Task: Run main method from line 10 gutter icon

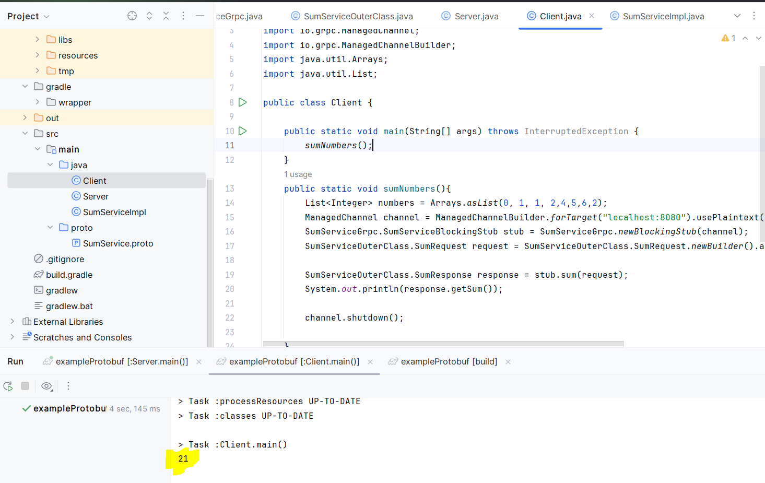Action: tap(243, 131)
